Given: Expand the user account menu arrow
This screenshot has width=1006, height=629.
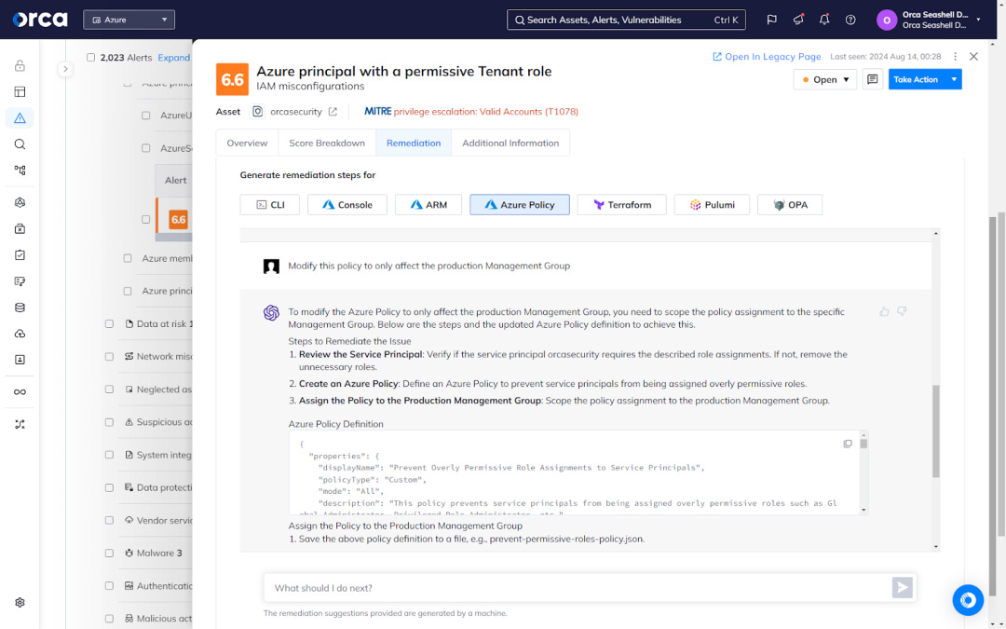Looking at the screenshot, I should pos(978,20).
